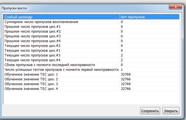Select Прошлое число пропусков цил.#4 row
This screenshot has width=186, height=120.
[91, 41]
